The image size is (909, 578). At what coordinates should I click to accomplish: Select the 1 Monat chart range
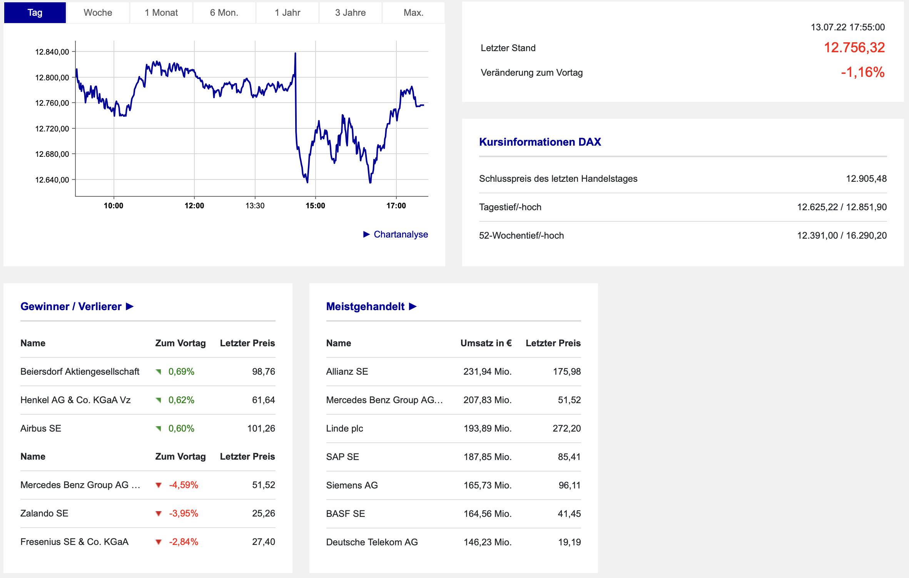tap(161, 13)
